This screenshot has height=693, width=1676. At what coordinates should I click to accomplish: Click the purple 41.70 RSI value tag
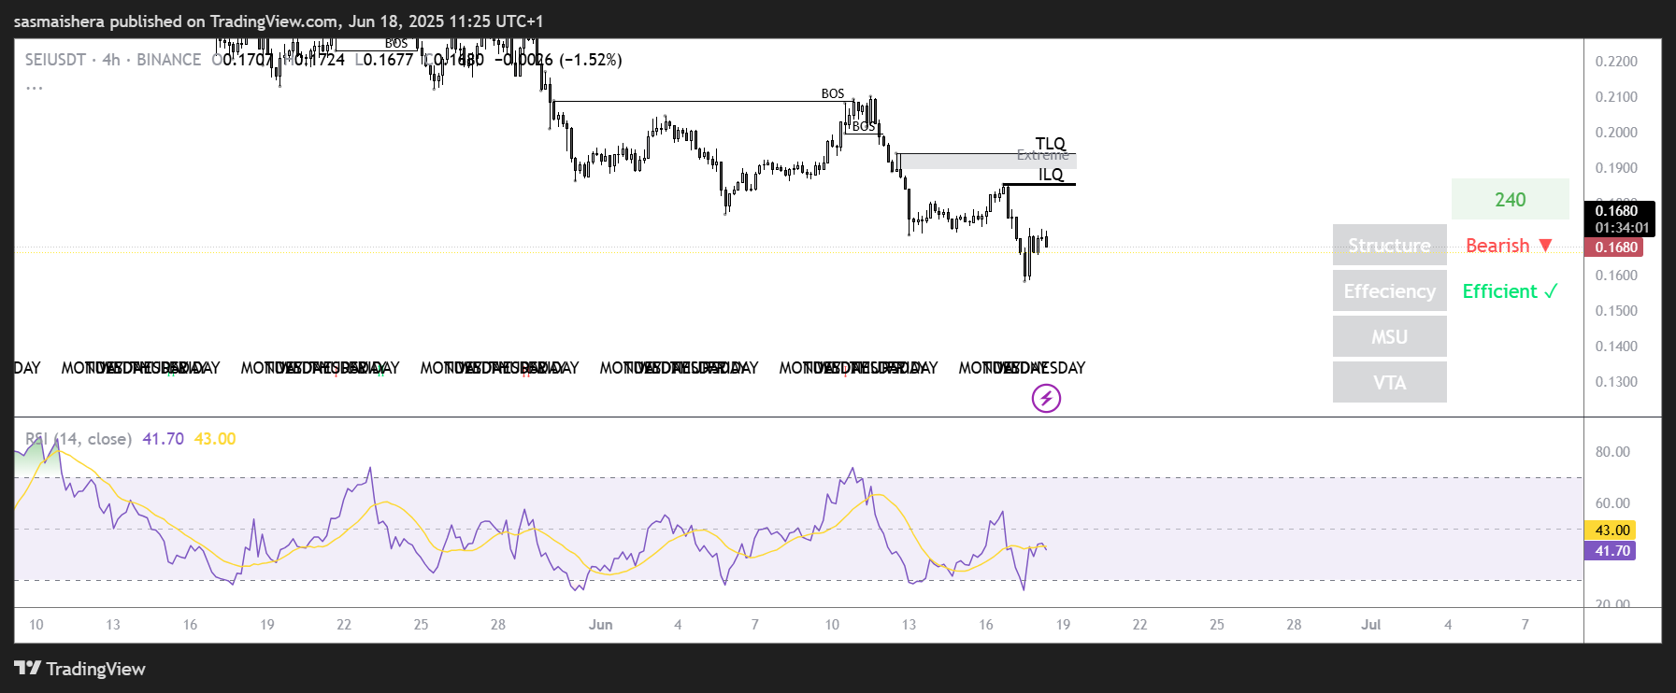[1611, 551]
